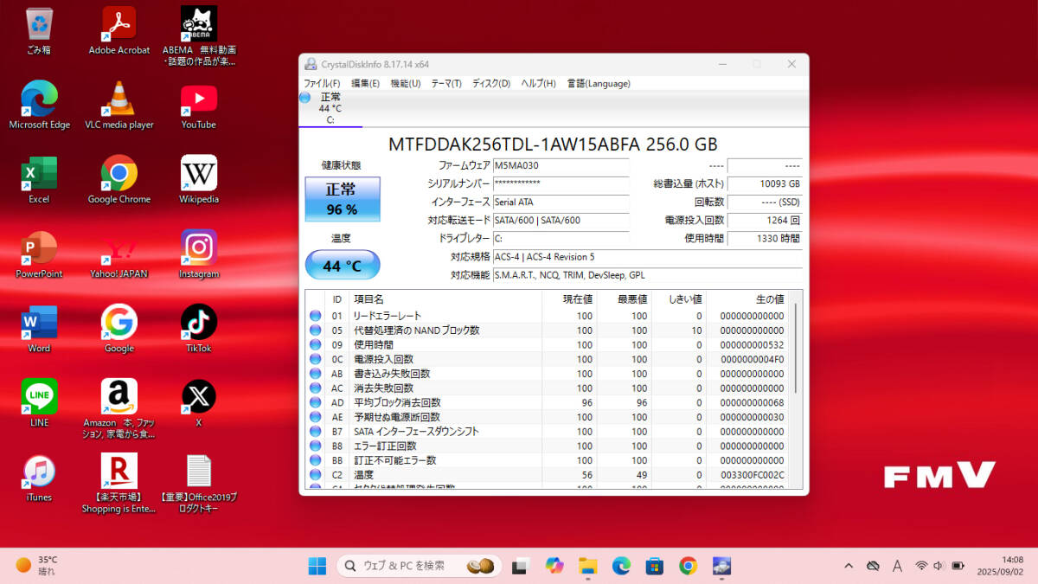
Task: Switch to CrystalDiskInfo taskbar icon
Action: 721,566
